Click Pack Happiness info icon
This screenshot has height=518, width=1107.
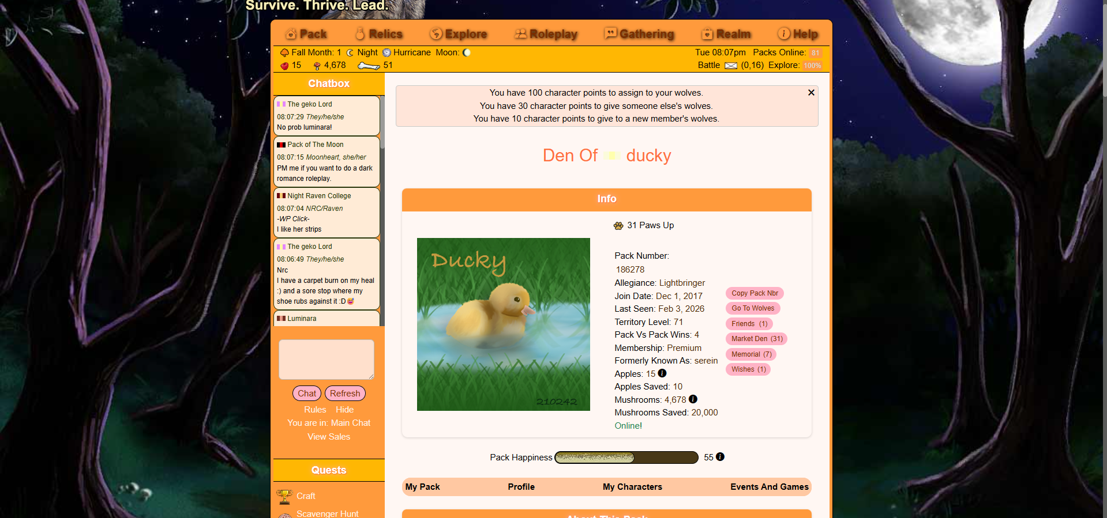point(720,457)
